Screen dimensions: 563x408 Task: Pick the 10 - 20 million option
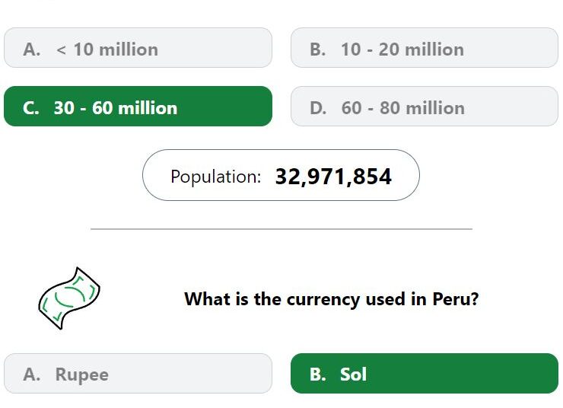425,47
